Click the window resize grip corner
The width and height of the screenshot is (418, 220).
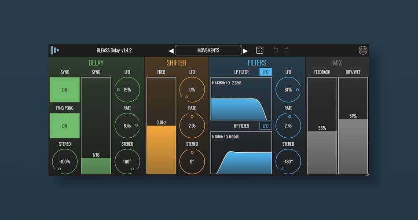367,174
